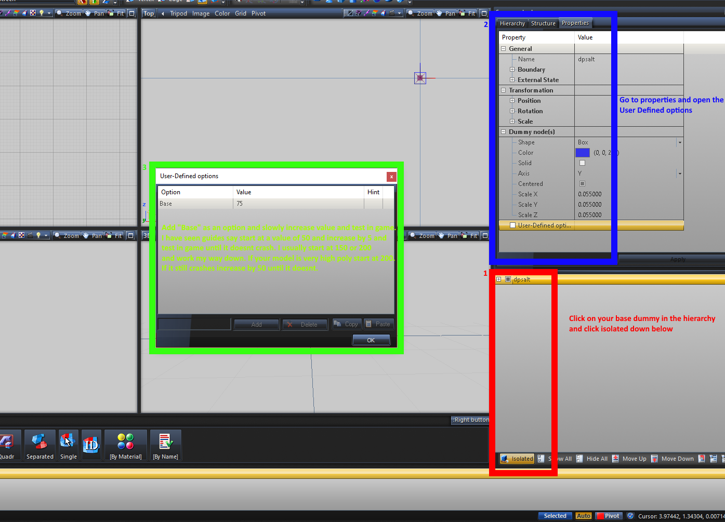
Task: Click Fit in the Top viewport toolbar
Action: (x=468, y=14)
